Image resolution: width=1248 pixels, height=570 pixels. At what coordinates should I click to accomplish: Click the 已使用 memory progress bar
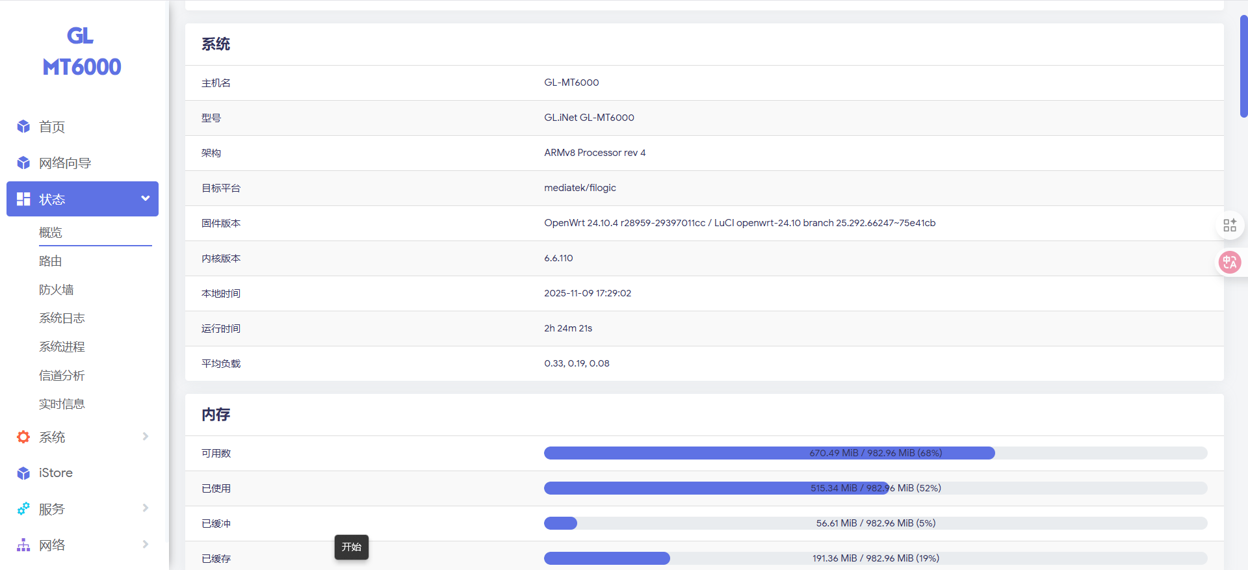pos(875,488)
